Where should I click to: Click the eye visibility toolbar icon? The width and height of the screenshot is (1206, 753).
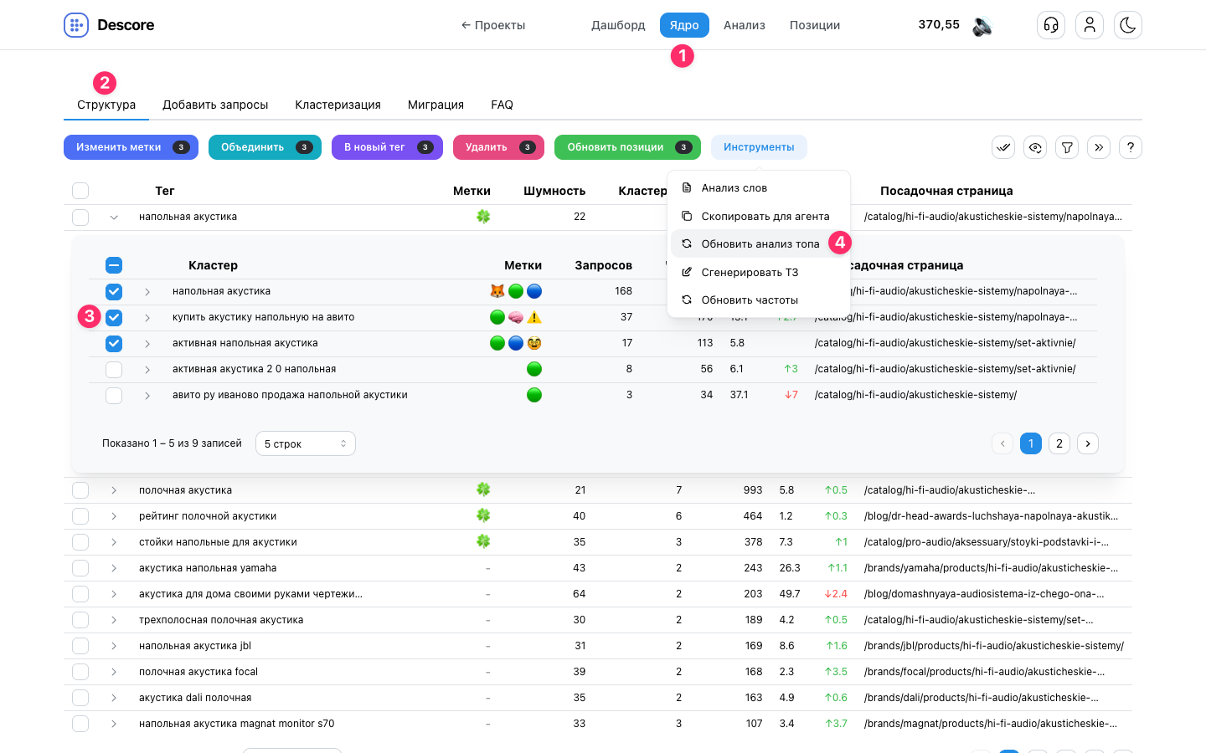(1035, 147)
